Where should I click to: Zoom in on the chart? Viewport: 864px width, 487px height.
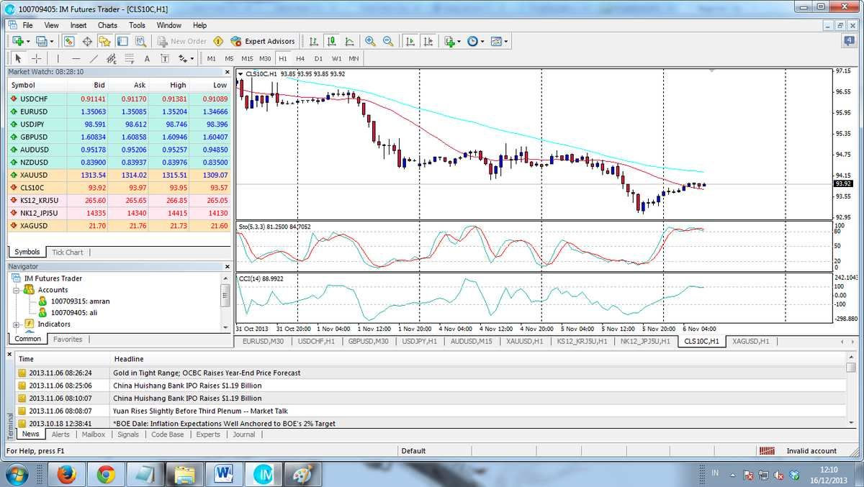click(370, 41)
